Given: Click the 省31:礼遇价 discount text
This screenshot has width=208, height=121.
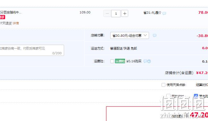Looking at the screenshot, I should coord(153,13).
